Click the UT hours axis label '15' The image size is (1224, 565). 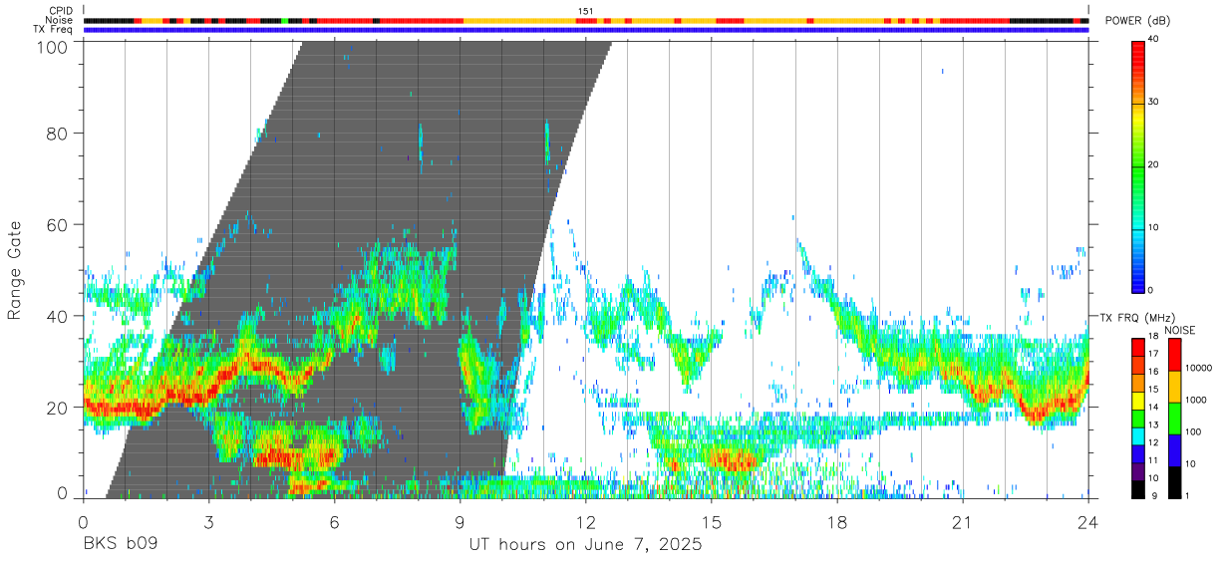711,522
